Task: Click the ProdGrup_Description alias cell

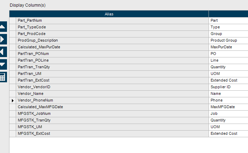Action: click(x=112, y=41)
